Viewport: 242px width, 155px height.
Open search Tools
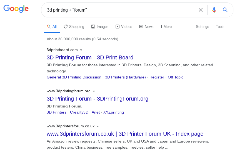point(220,27)
